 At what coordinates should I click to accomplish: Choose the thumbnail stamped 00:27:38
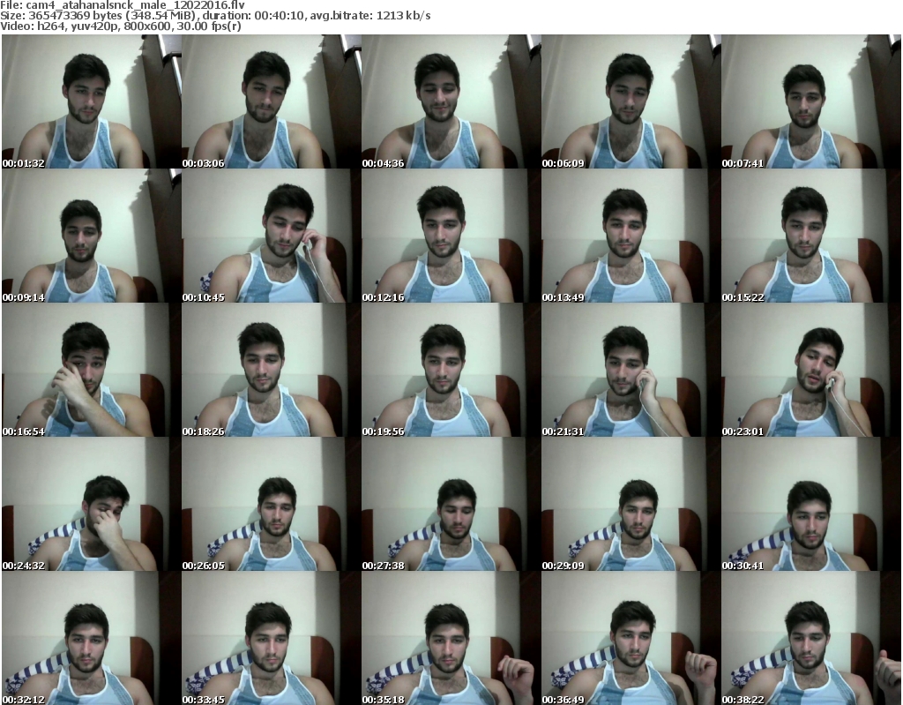coord(451,505)
